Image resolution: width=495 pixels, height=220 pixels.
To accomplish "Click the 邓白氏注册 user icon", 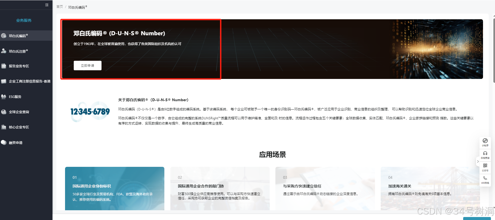I will pyautogui.click(x=4, y=51).
